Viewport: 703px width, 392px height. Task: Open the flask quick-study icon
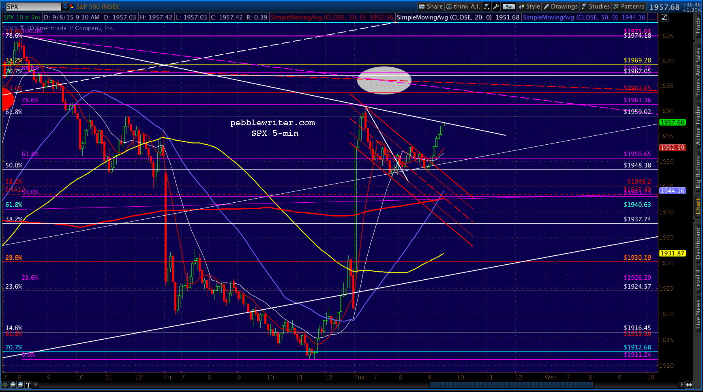[487, 6]
